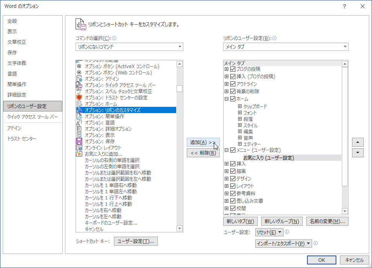Image resolution: width=372 pixels, height=268 pixels.
Task: Click the Web コントロール option button icon
Action: (x=79, y=72)
